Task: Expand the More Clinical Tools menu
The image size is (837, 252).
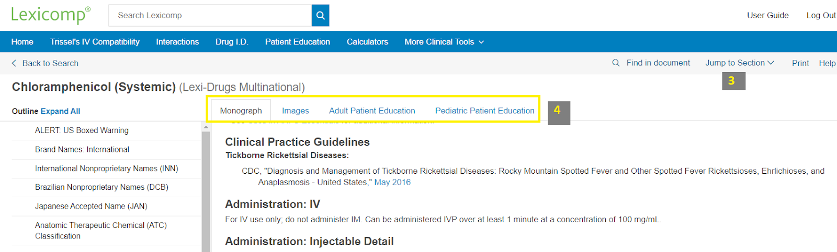Action: 444,42
